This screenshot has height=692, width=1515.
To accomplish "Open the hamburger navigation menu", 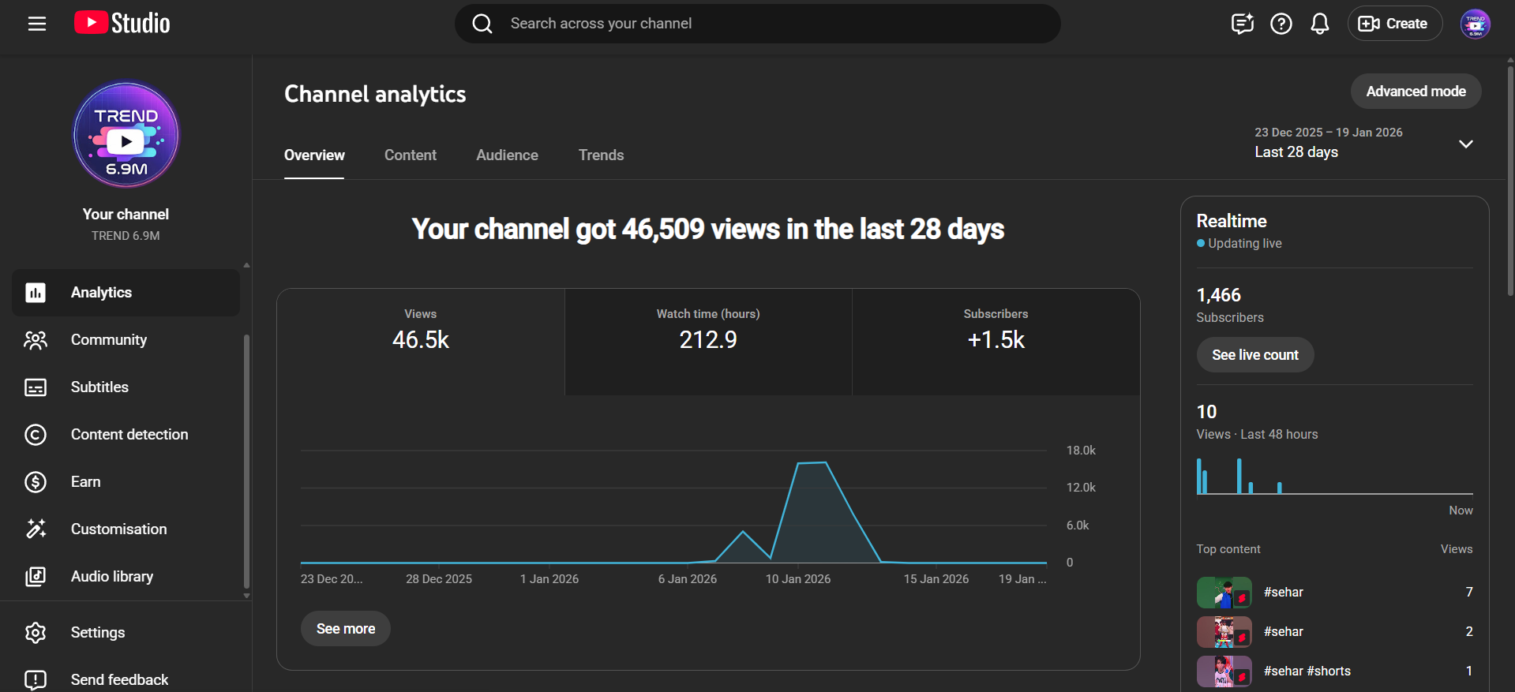I will [x=37, y=24].
